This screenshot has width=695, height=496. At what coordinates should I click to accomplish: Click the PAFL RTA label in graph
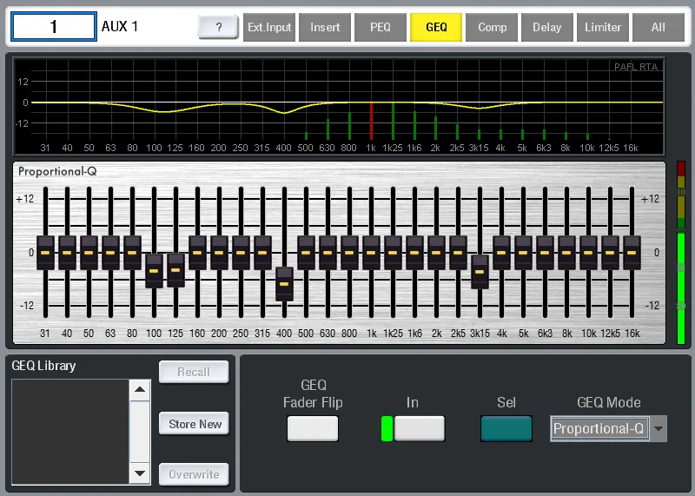(x=636, y=67)
